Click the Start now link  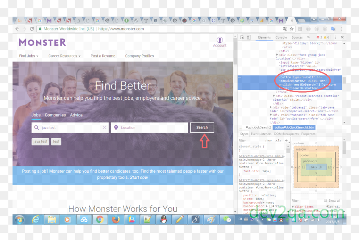tap(139, 177)
